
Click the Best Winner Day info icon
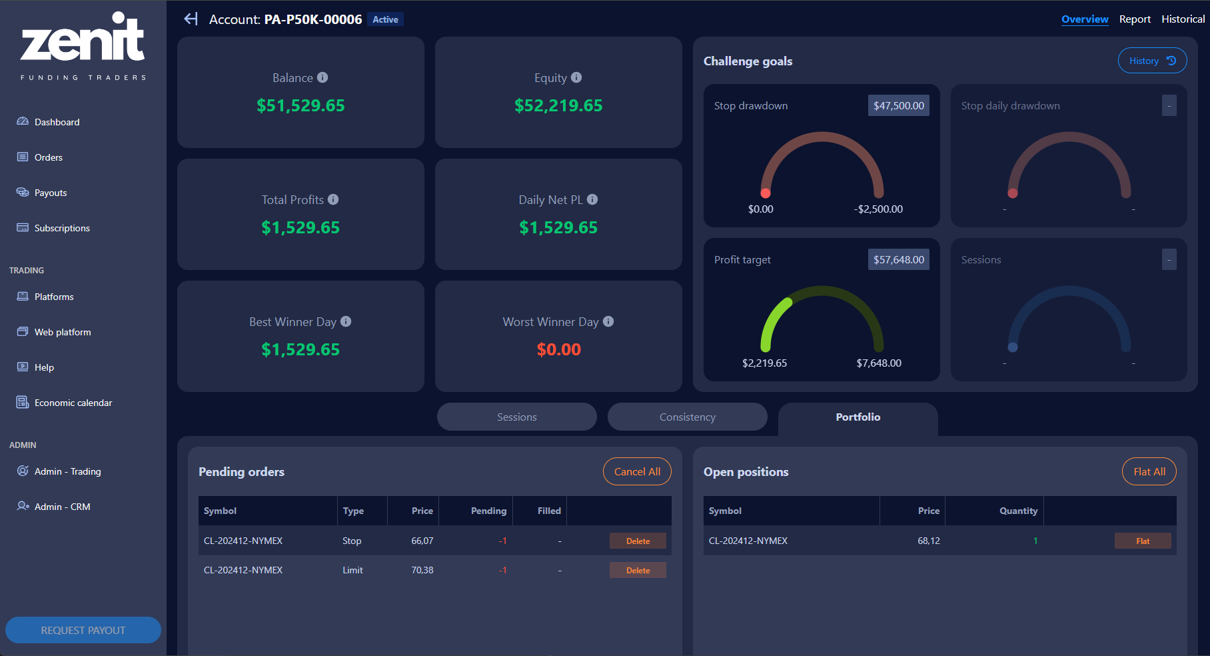point(346,321)
